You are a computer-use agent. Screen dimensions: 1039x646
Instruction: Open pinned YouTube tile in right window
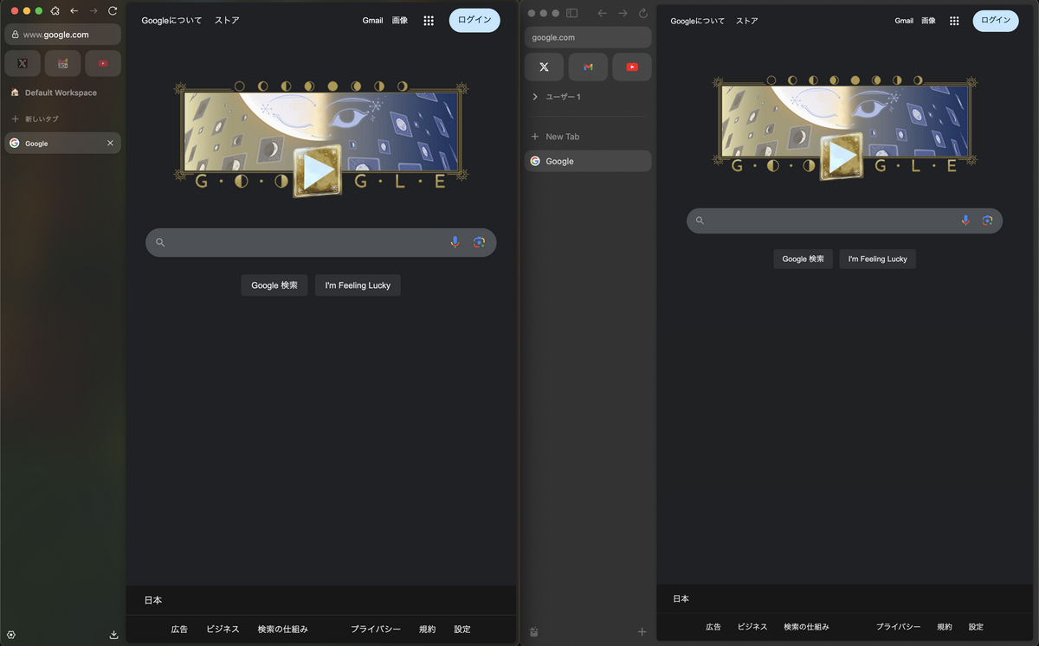coord(632,67)
